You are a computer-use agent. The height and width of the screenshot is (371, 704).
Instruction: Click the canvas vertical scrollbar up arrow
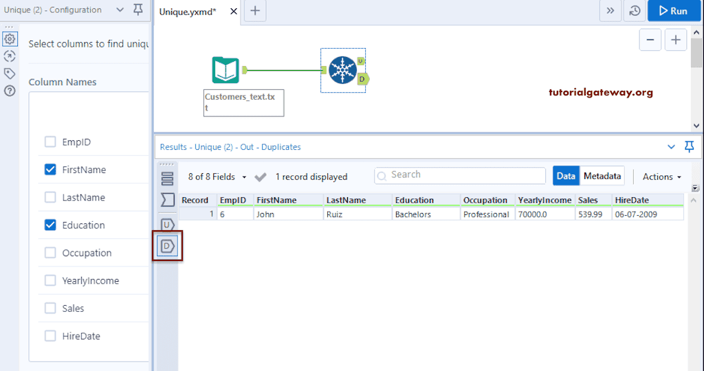coord(696,32)
